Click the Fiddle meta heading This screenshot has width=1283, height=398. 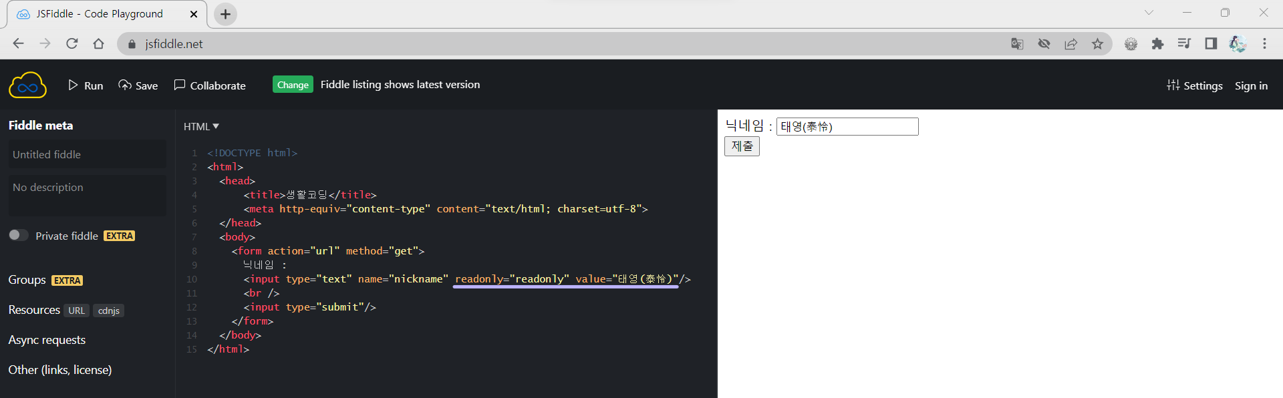41,126
